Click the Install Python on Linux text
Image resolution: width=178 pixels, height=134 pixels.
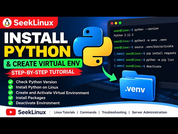click(x=37, y=87)
